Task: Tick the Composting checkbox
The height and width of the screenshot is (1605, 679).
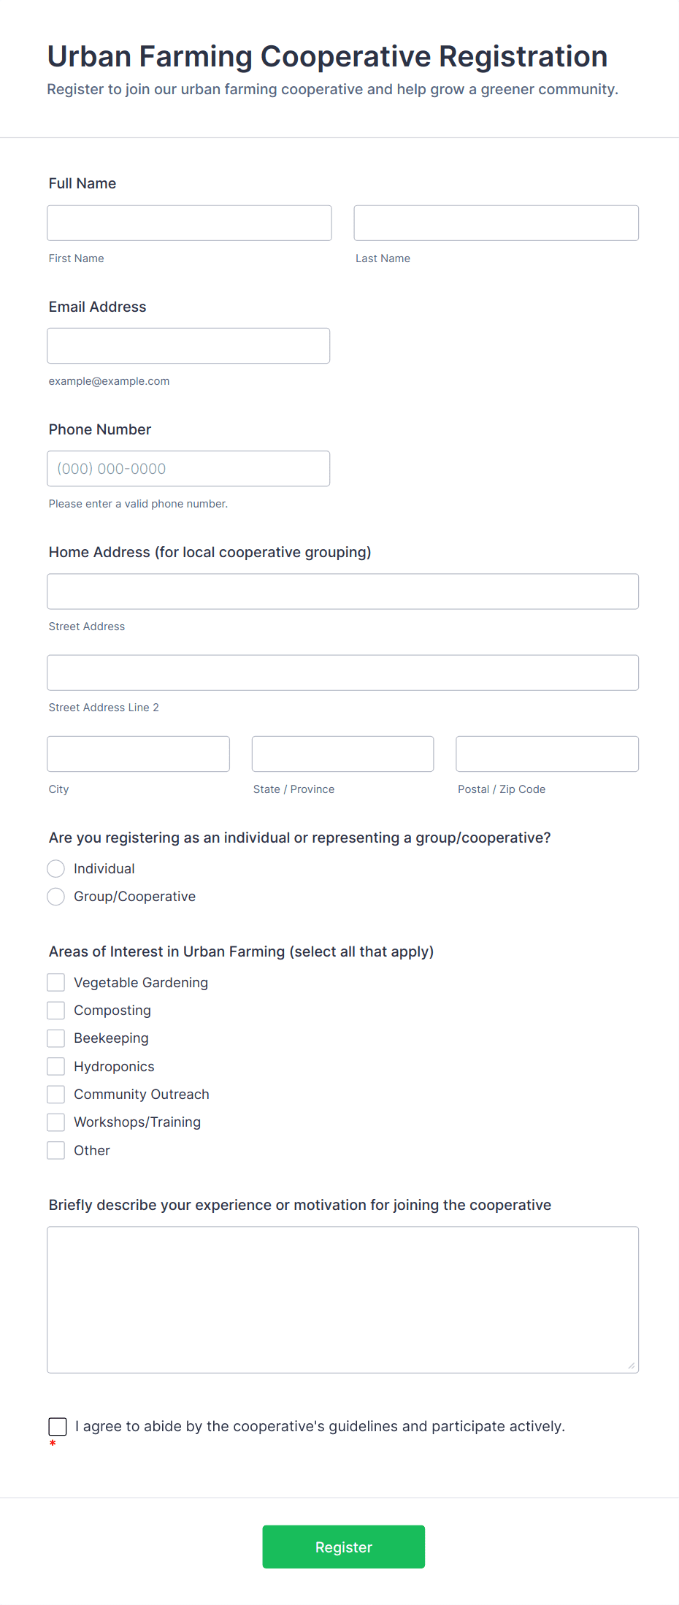Action: [x=56, y=1010]
